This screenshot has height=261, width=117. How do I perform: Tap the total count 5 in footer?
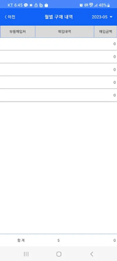(x=58, y=240)
